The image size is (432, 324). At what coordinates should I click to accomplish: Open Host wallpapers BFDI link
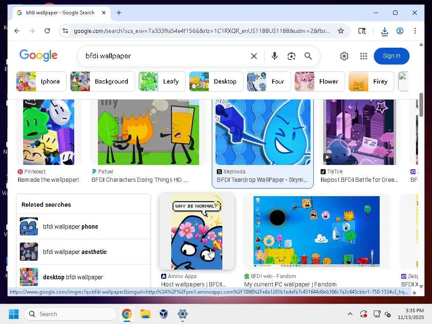[193, 284]
